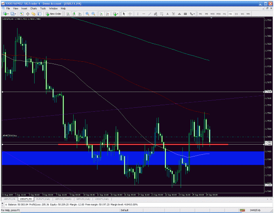This screenshot has height=213, width=274.
Task: Toggle Auto Scroll chart icon
Action: point(101,14)
